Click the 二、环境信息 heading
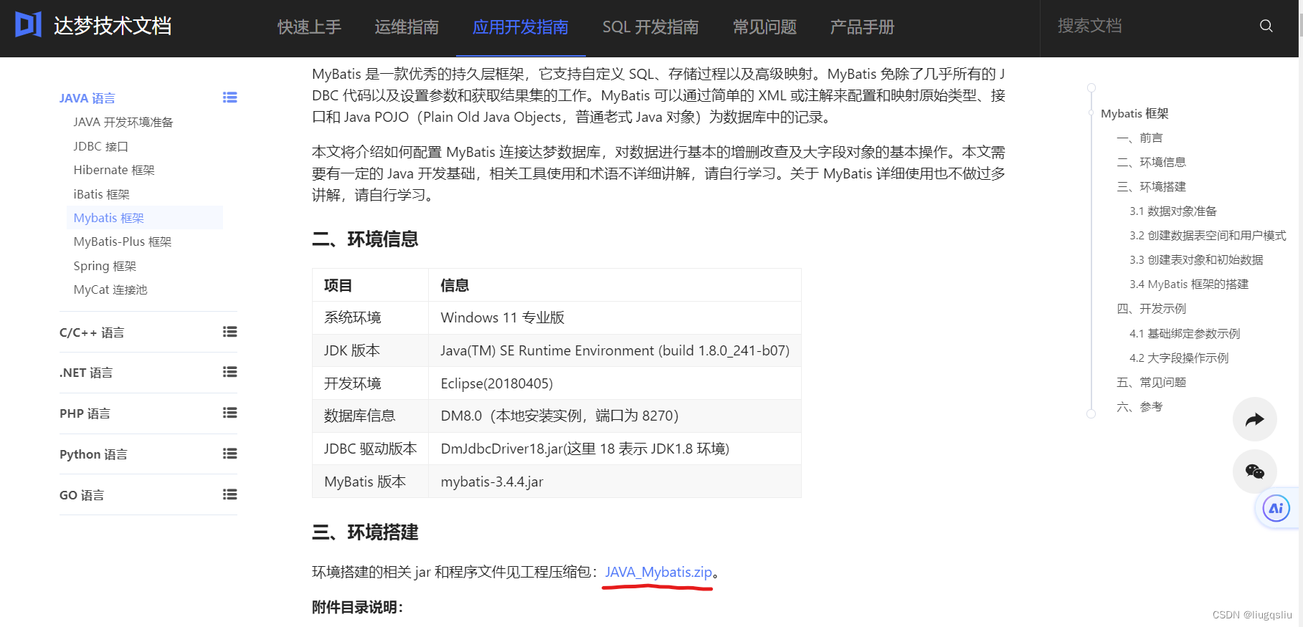The height and width of the screenshot is (627, 1303). pos(365,239)
